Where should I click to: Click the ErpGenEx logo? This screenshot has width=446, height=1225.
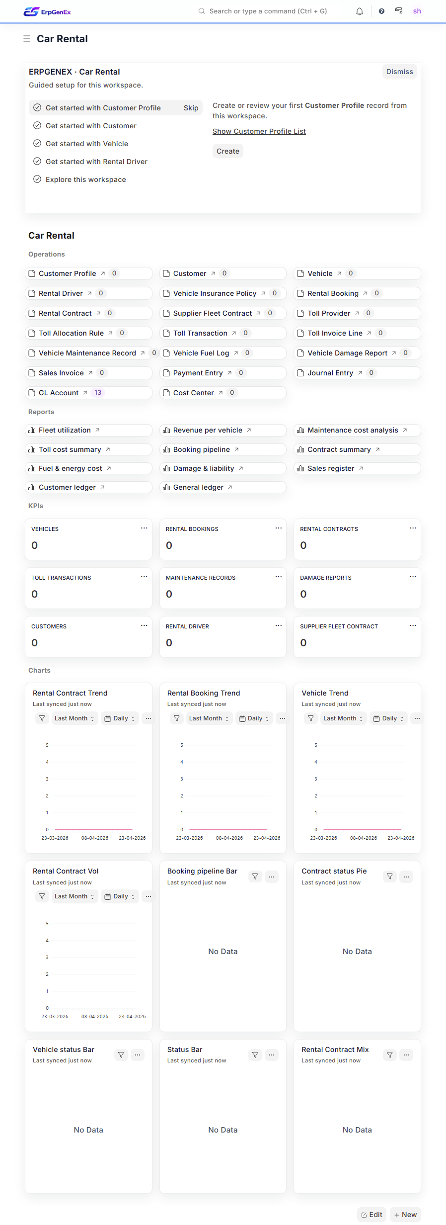(47, 11)
